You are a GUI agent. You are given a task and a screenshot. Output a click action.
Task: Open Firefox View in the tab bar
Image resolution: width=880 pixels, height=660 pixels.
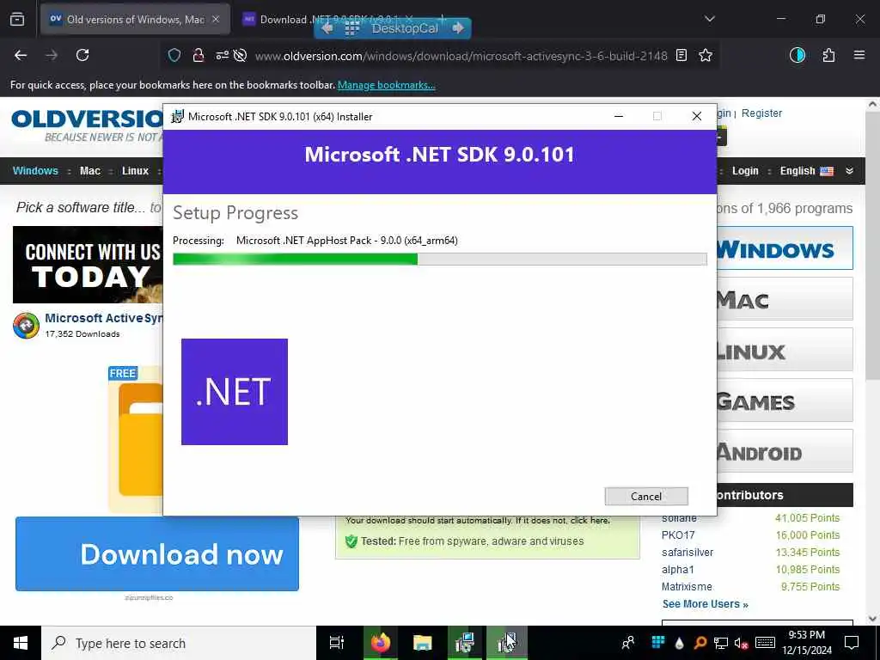17,19
